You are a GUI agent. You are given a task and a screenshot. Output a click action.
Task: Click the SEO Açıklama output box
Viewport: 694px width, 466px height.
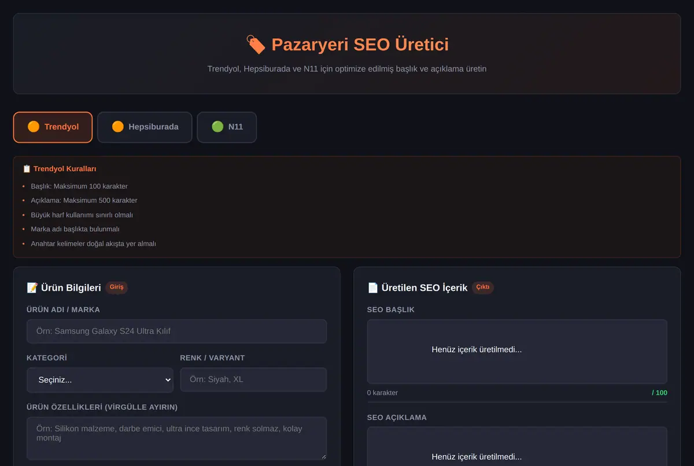click(517, 446)
